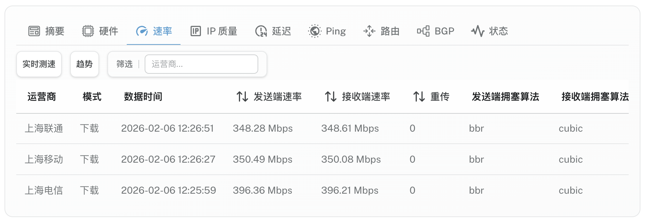The image size is (647, 224).
Task: Toggle sorting on 发送端速率 column
Action: [x=242, y=97]
